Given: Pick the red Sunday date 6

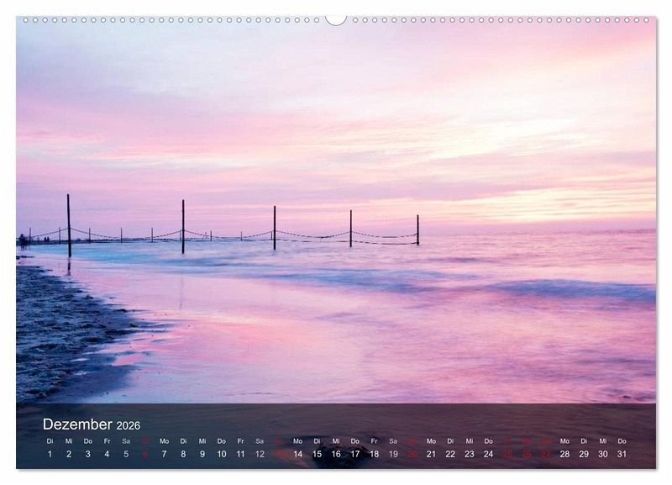Looking at the screenshot, I should point(144,454).
